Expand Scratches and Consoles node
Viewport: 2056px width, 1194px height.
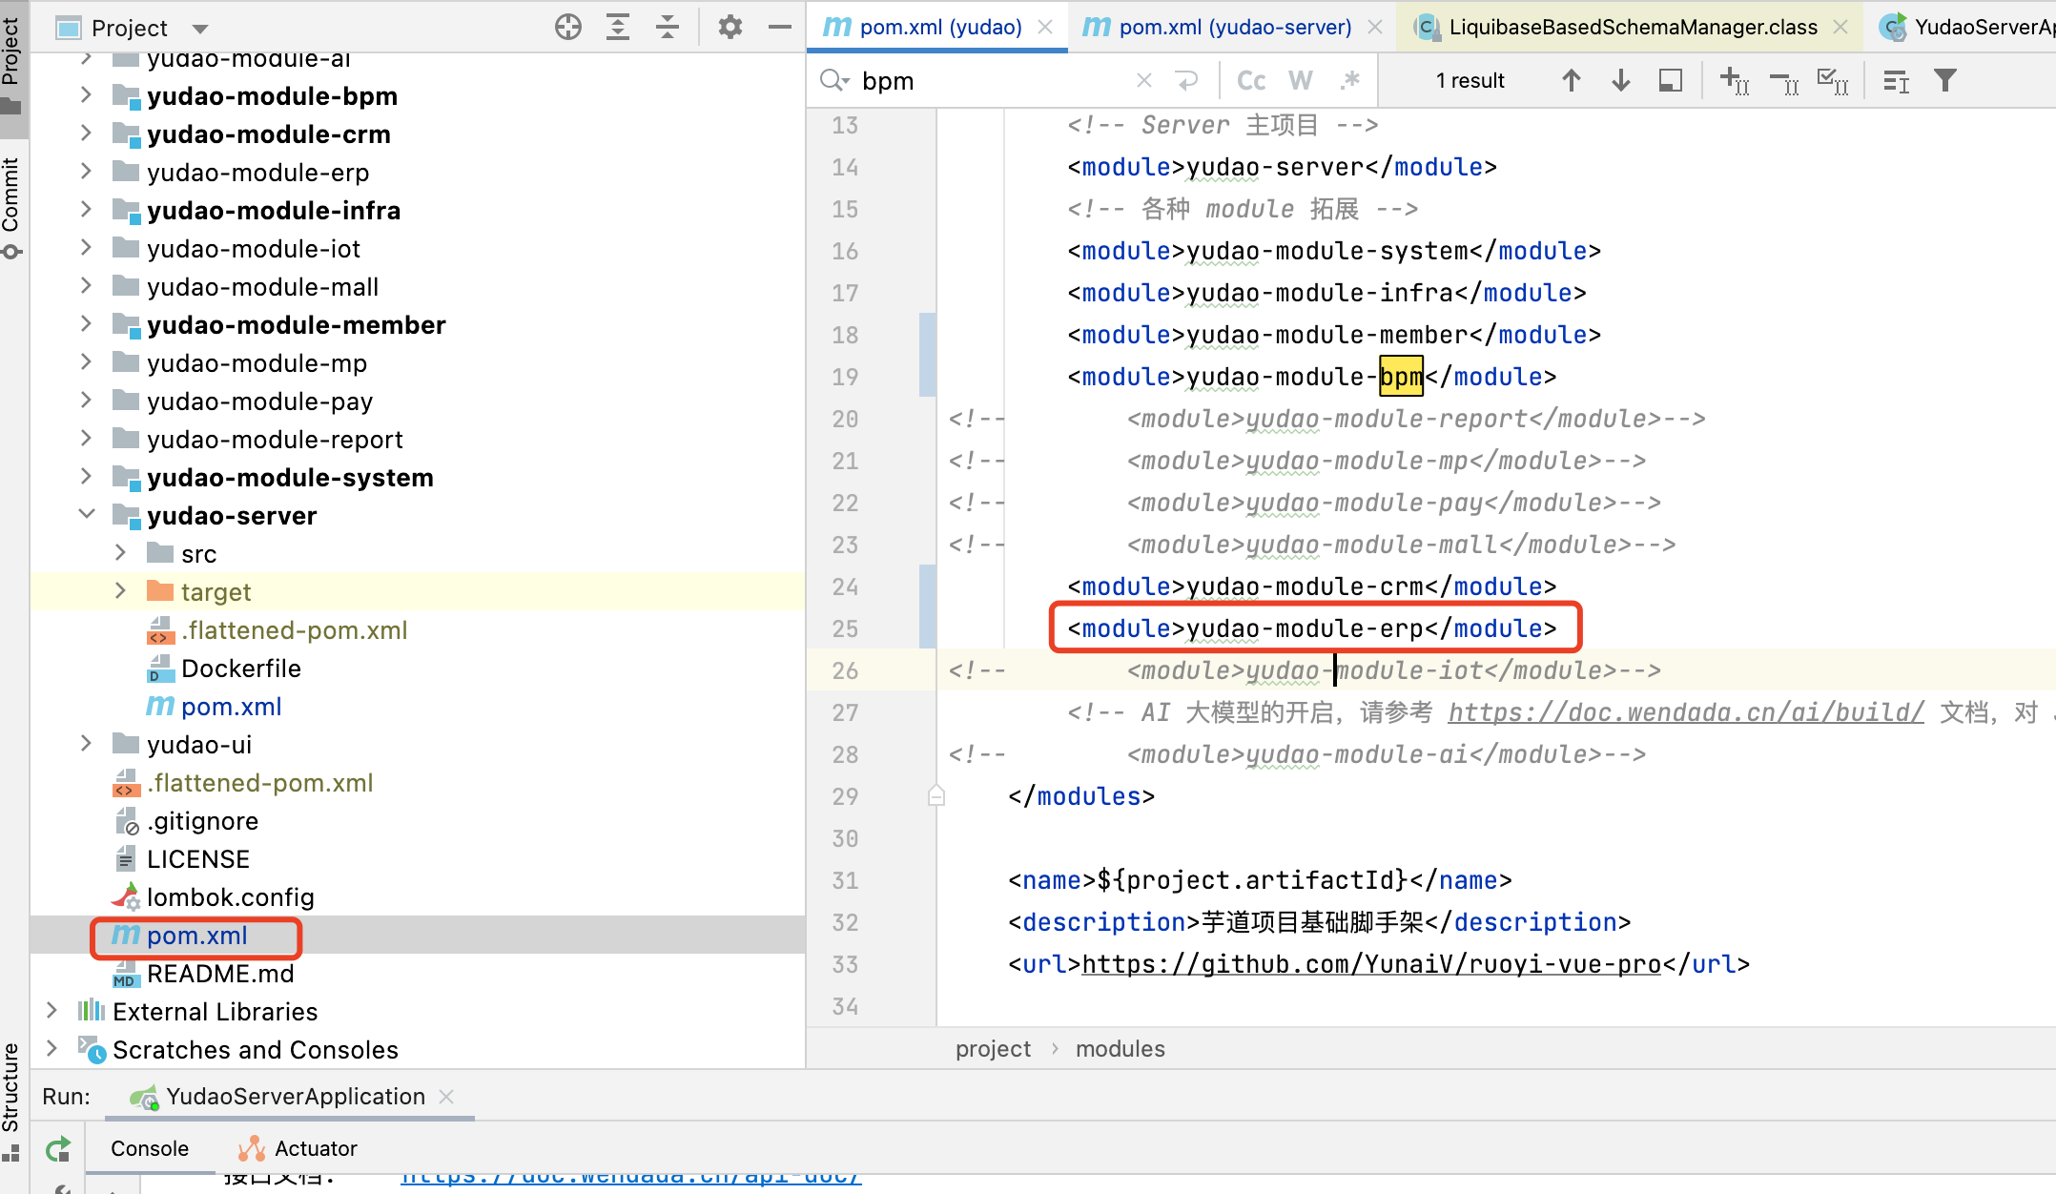pos(51,1049)
